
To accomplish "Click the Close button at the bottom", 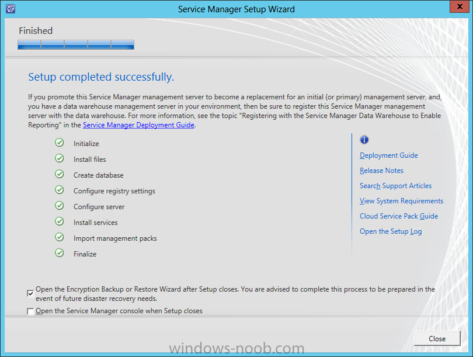I will [437, 338].
